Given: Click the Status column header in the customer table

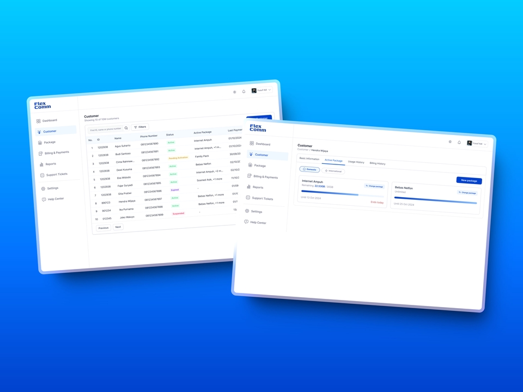Looking at the screenshot, I should (x=170, y=134).
